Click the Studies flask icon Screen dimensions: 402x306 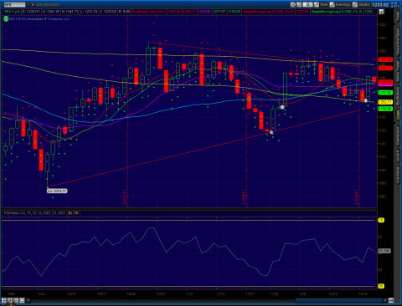[355, 4]
